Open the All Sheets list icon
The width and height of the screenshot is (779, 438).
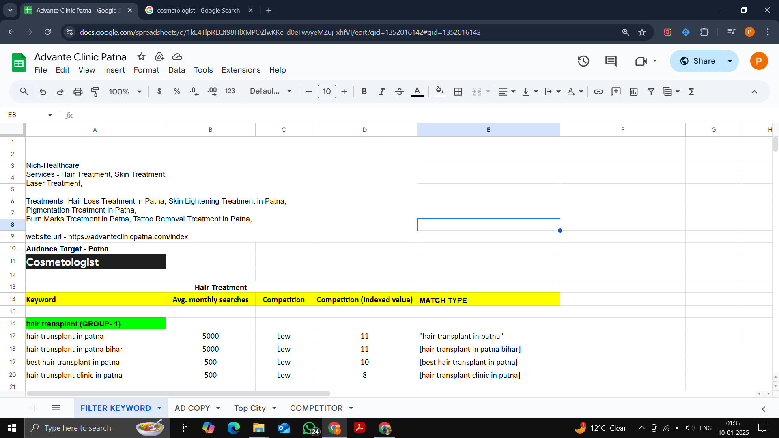[56, 408]
